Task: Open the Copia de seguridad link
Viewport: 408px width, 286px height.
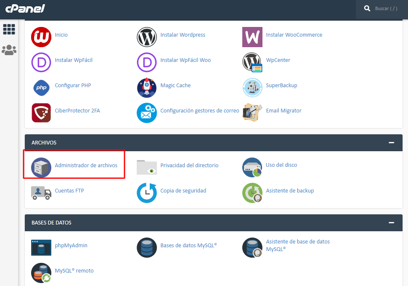Action: pyautogui.click(x=183, y=191)
